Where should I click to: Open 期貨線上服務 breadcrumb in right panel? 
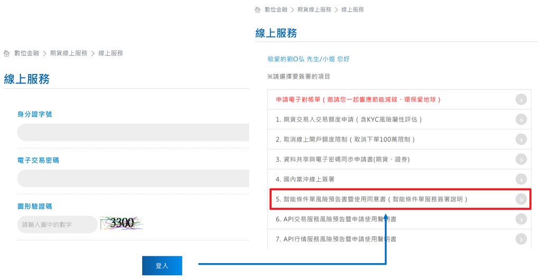(x=314, y=10)
